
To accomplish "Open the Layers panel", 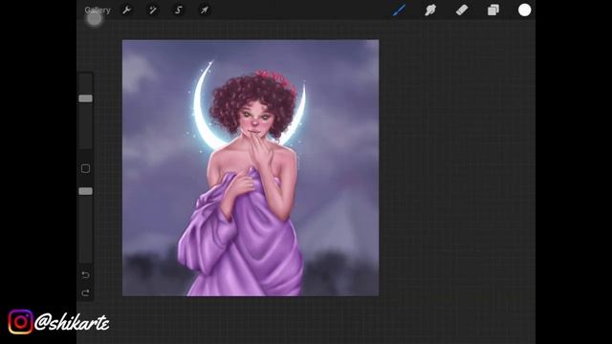I will click(x=493, y=11).
